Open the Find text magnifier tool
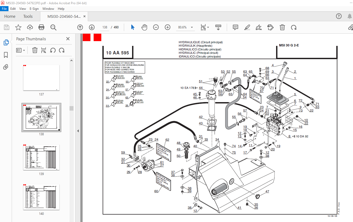Image resolution: width=353 pixels, height=222 pixels. point(53,27)
